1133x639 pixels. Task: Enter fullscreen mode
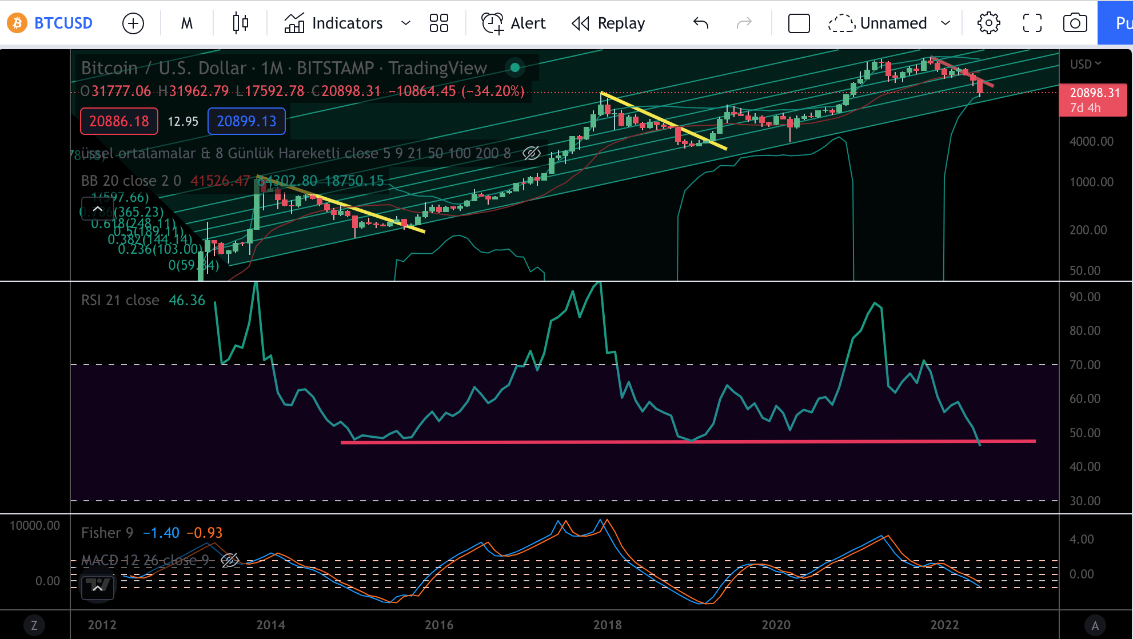click(1032, 23)
